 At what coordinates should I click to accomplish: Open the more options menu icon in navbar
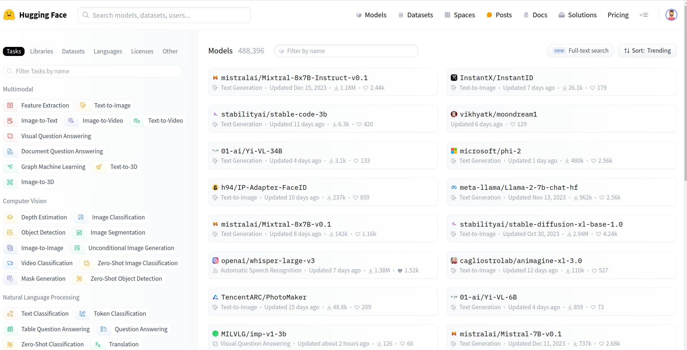[x=644, y=15]
